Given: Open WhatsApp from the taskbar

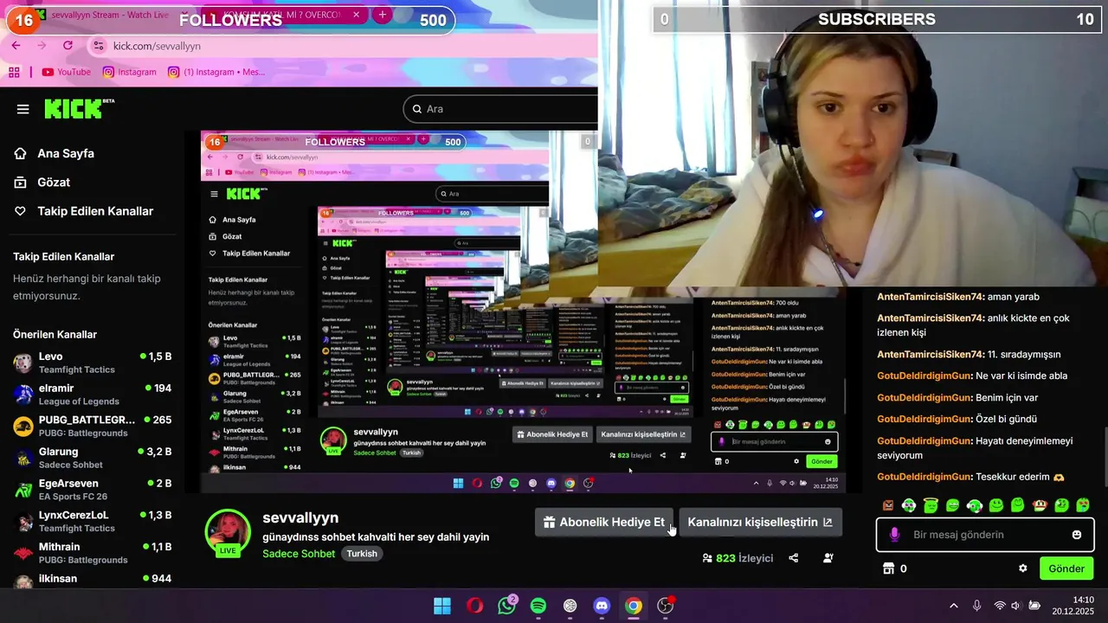Looking at the screenshot, I should coord(506,606).
